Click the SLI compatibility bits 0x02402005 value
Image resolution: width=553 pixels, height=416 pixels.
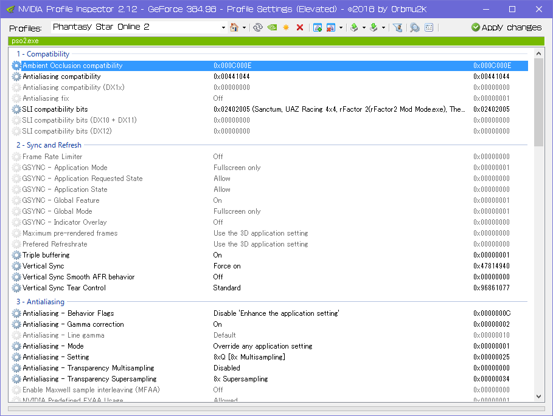coord(339,109)
